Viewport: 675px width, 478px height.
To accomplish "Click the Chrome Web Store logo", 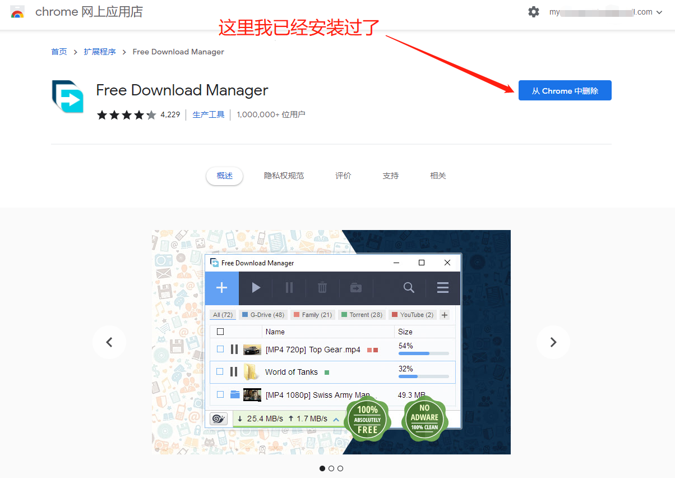I will [x=17, y=11].
